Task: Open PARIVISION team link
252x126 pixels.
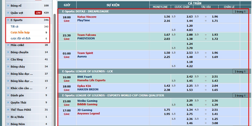Action: (x=86, y=38)
